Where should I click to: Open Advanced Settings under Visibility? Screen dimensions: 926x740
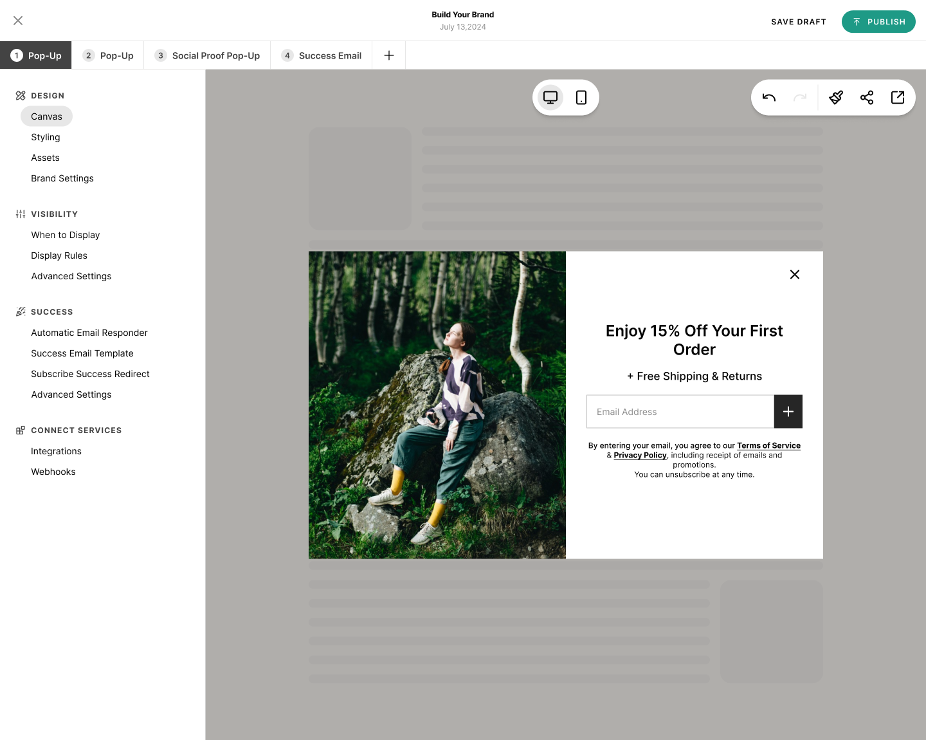click(71, 276)
